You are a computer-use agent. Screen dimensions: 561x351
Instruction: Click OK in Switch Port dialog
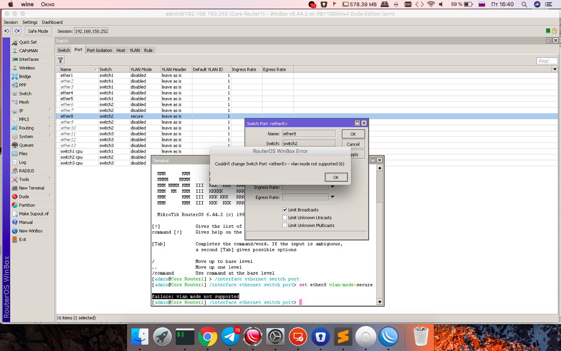click(x=353, y=134)
